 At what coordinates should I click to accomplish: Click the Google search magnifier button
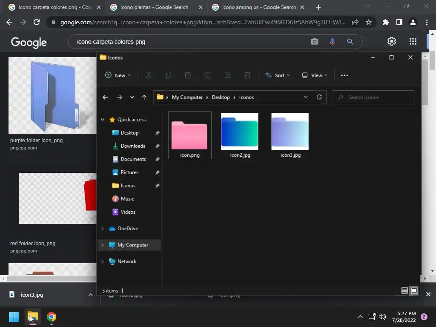(350, 42)
